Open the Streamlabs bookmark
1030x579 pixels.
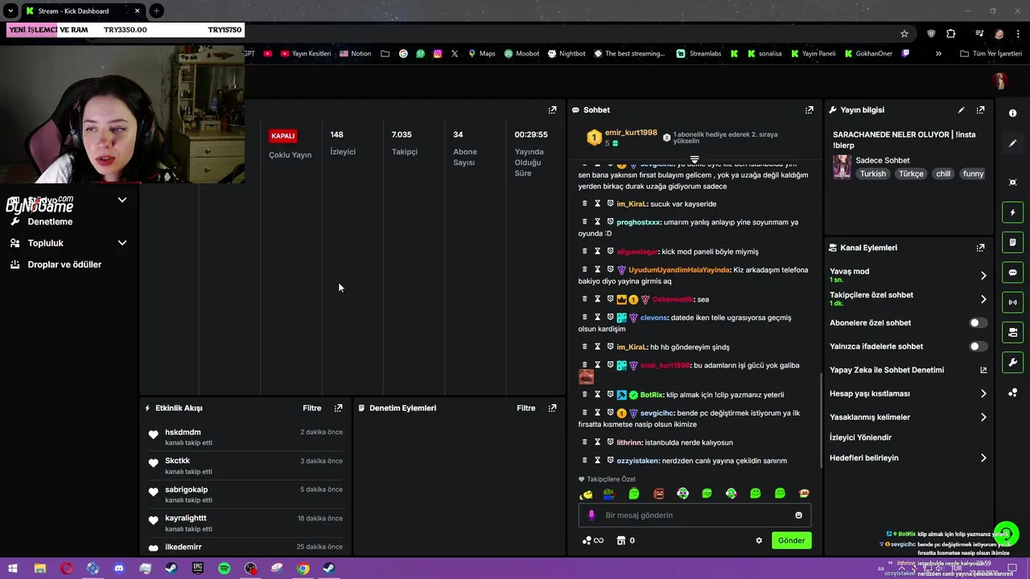click(x=698, y=54)
